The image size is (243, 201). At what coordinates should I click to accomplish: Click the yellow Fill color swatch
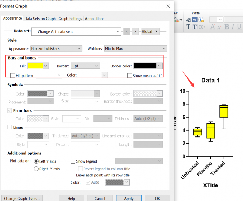35,66
